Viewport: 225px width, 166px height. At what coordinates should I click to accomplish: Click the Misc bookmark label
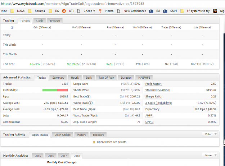point(4,11)
